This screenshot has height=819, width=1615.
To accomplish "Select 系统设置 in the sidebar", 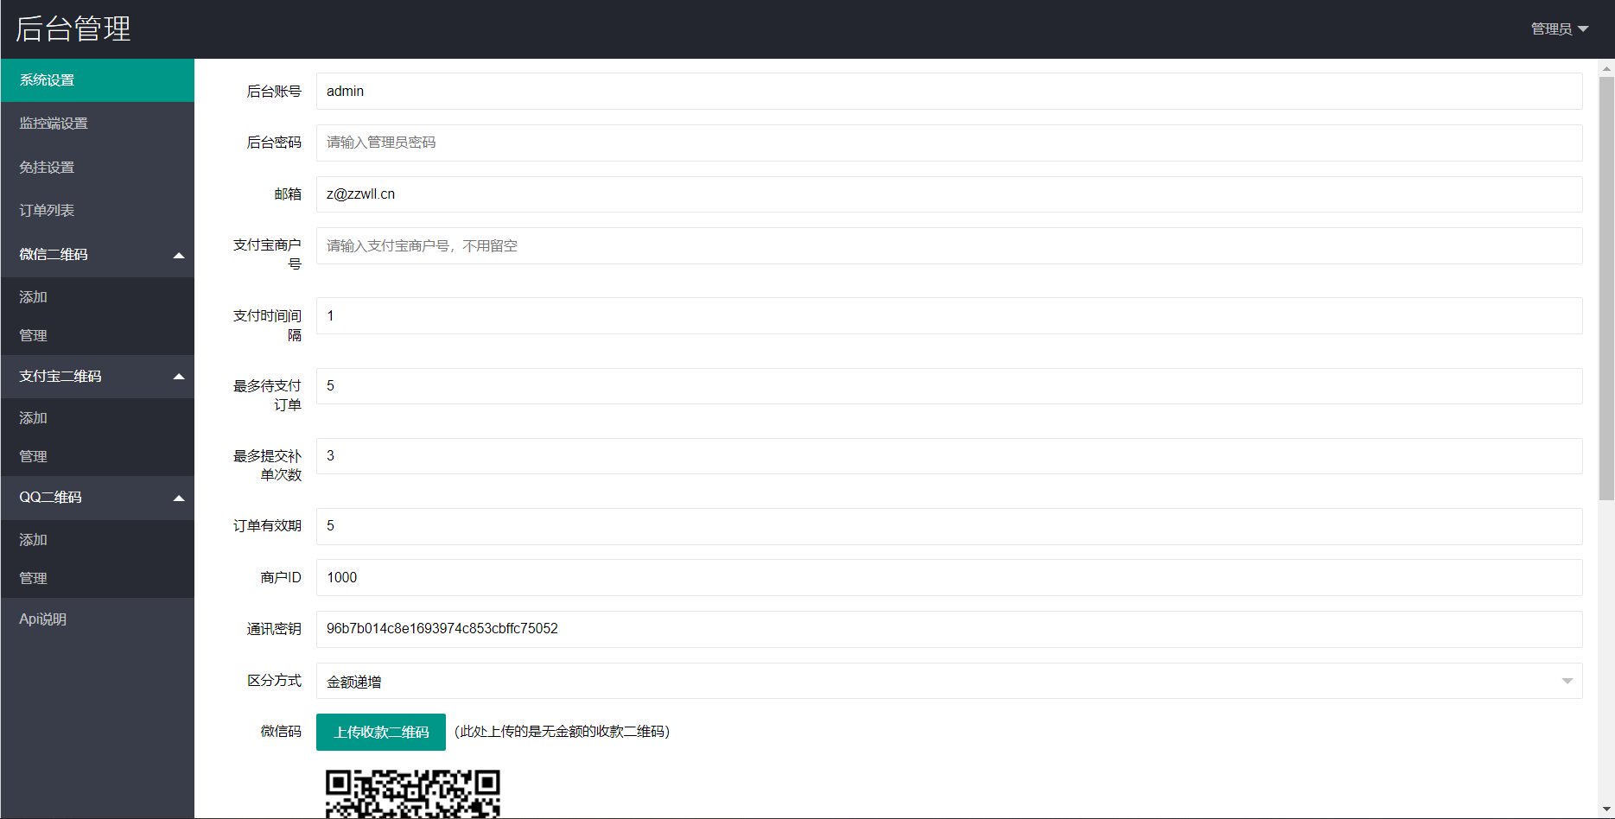I will [x=97, y=80].
